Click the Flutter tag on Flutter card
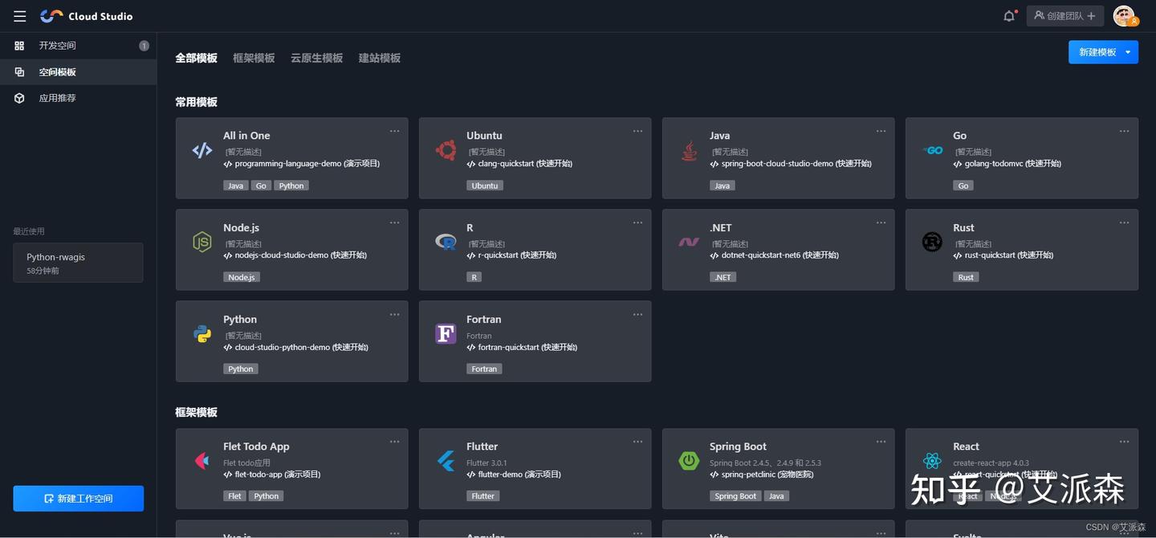 click(483, 496)
